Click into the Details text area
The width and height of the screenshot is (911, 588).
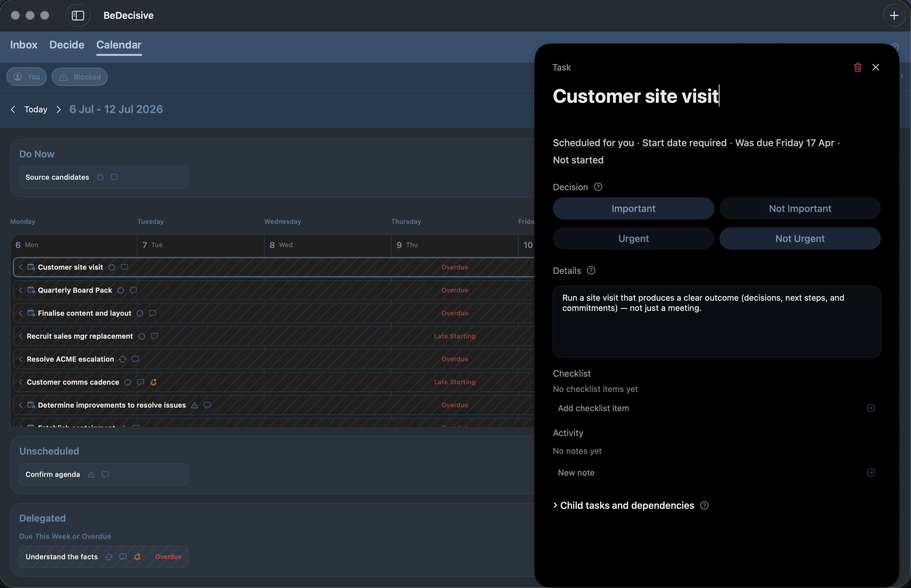717,322
